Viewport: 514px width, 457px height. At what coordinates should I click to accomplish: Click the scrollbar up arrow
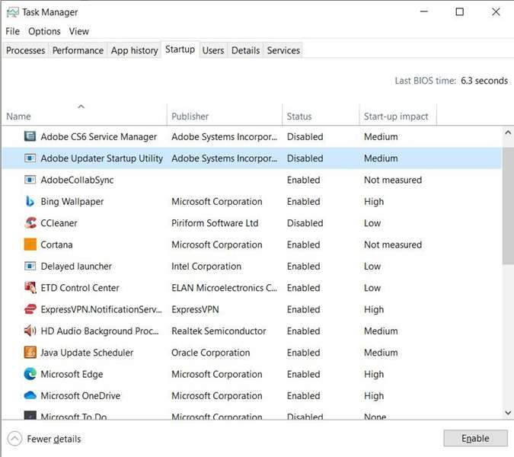click(x=508, y=133)
